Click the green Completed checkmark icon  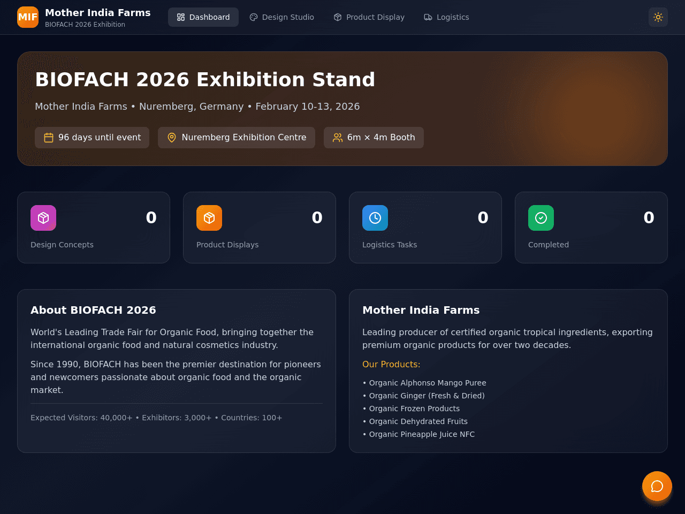click(x=541, y=218)
